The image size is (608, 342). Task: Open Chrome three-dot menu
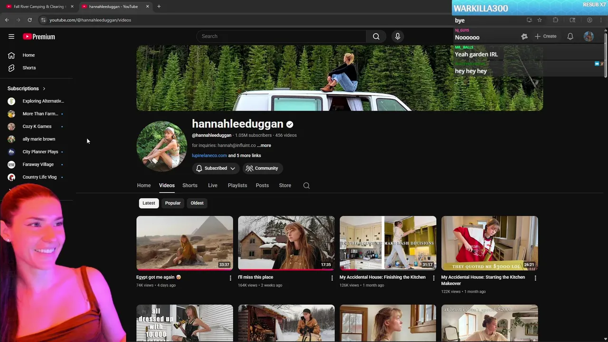(601, 20)
